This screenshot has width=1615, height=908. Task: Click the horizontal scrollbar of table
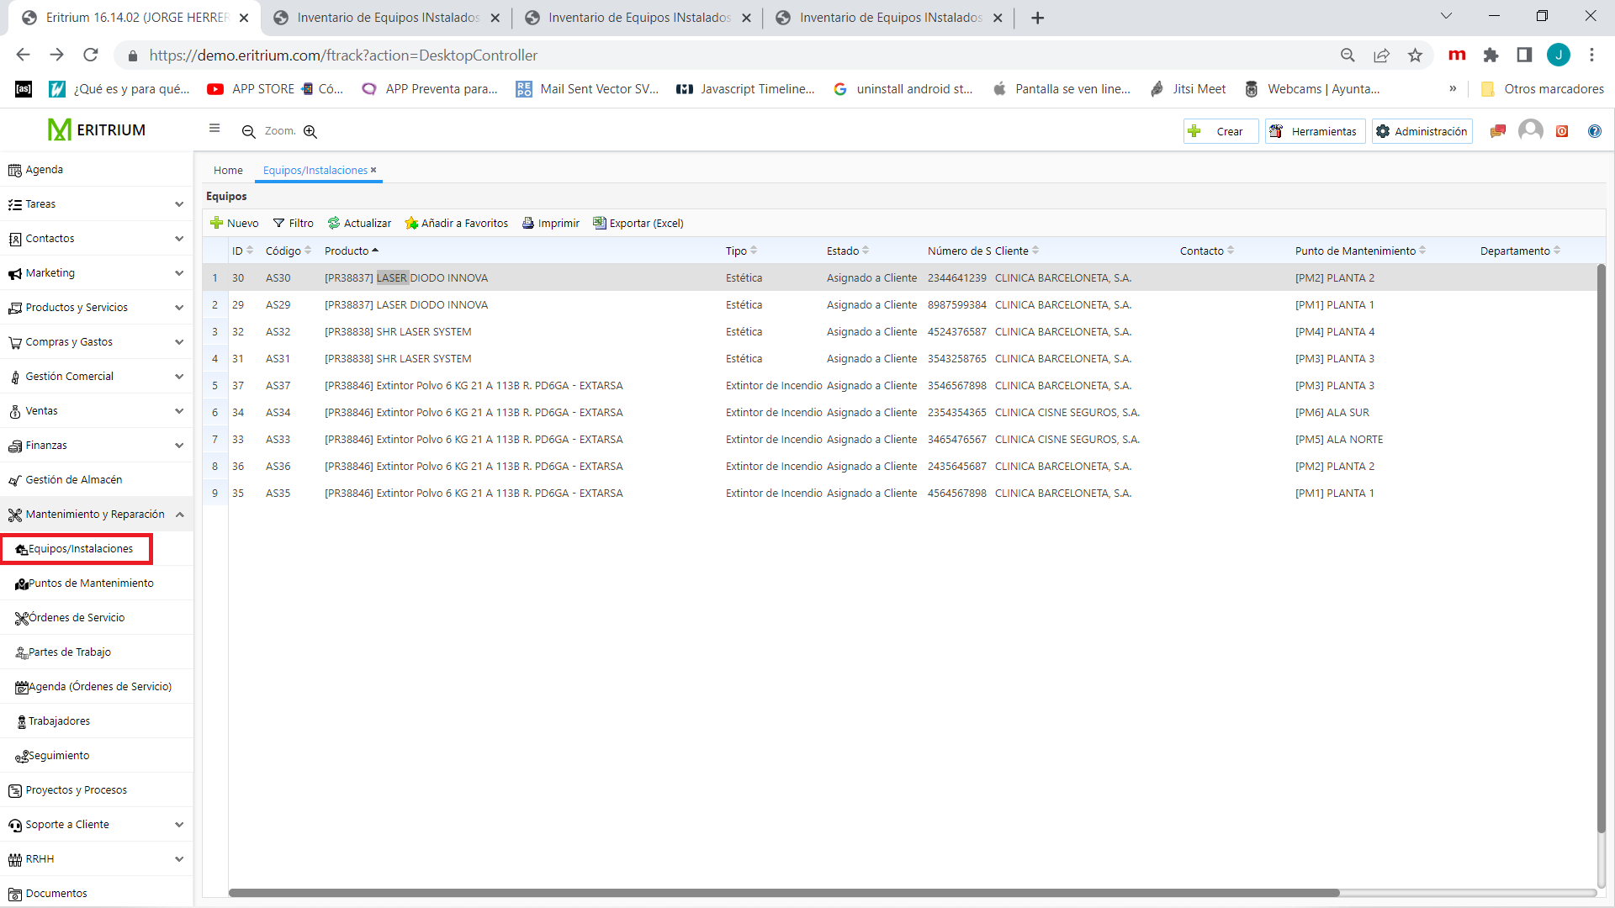point(784,893)
